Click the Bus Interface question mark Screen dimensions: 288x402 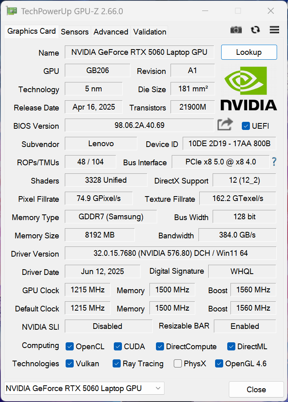tap(274, 162)
